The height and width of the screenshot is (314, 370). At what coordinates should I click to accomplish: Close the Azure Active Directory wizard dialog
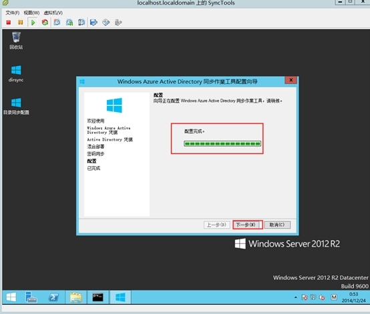[291, 80]
